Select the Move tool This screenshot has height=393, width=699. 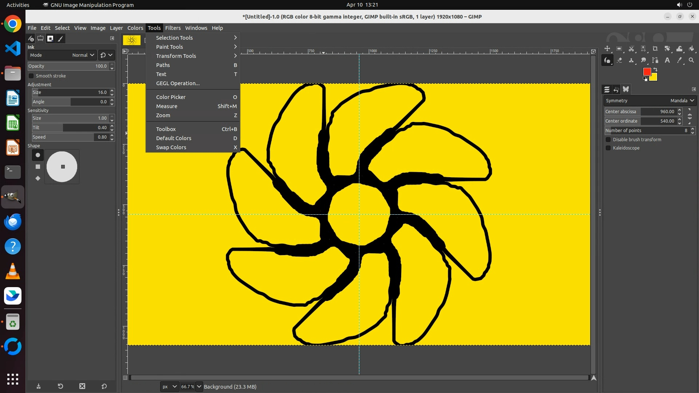[x=607, y=49]
